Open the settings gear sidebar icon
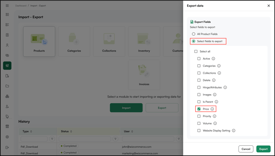This screenshot has height=156, width=275. [x=7, y=137]
